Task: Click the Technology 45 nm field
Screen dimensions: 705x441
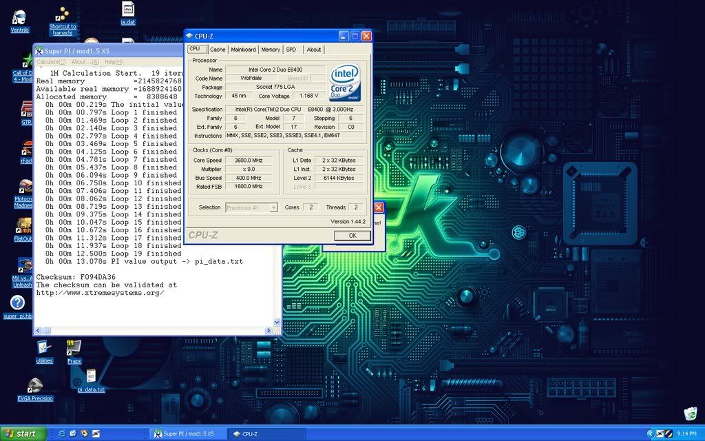Action: [x=239, y=96]
